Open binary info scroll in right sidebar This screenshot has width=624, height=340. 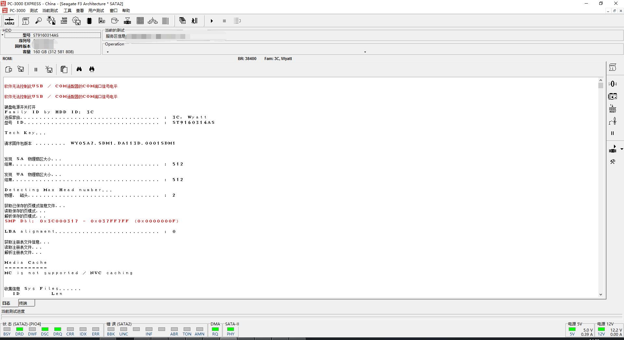coord(613,67)
